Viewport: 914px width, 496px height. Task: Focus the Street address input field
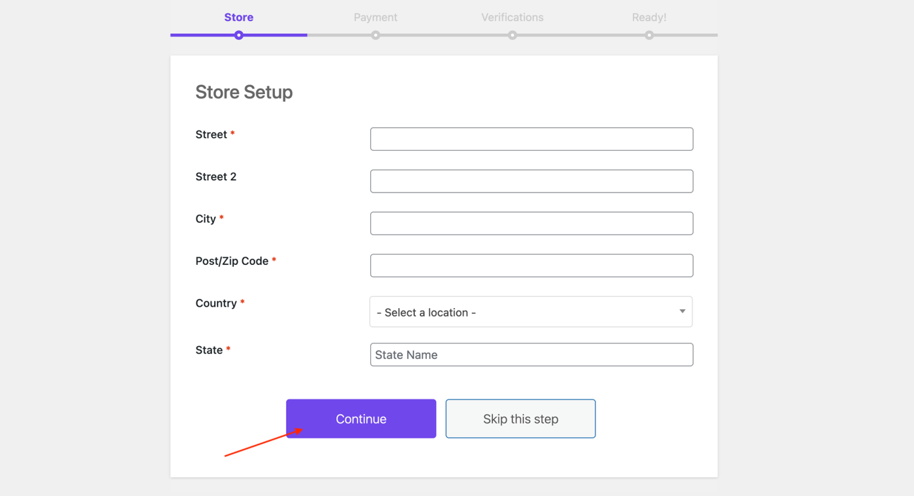click(531, 139)
